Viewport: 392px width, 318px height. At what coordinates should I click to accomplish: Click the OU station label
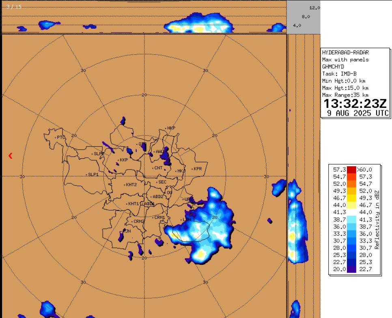click(x=169, y=192)
